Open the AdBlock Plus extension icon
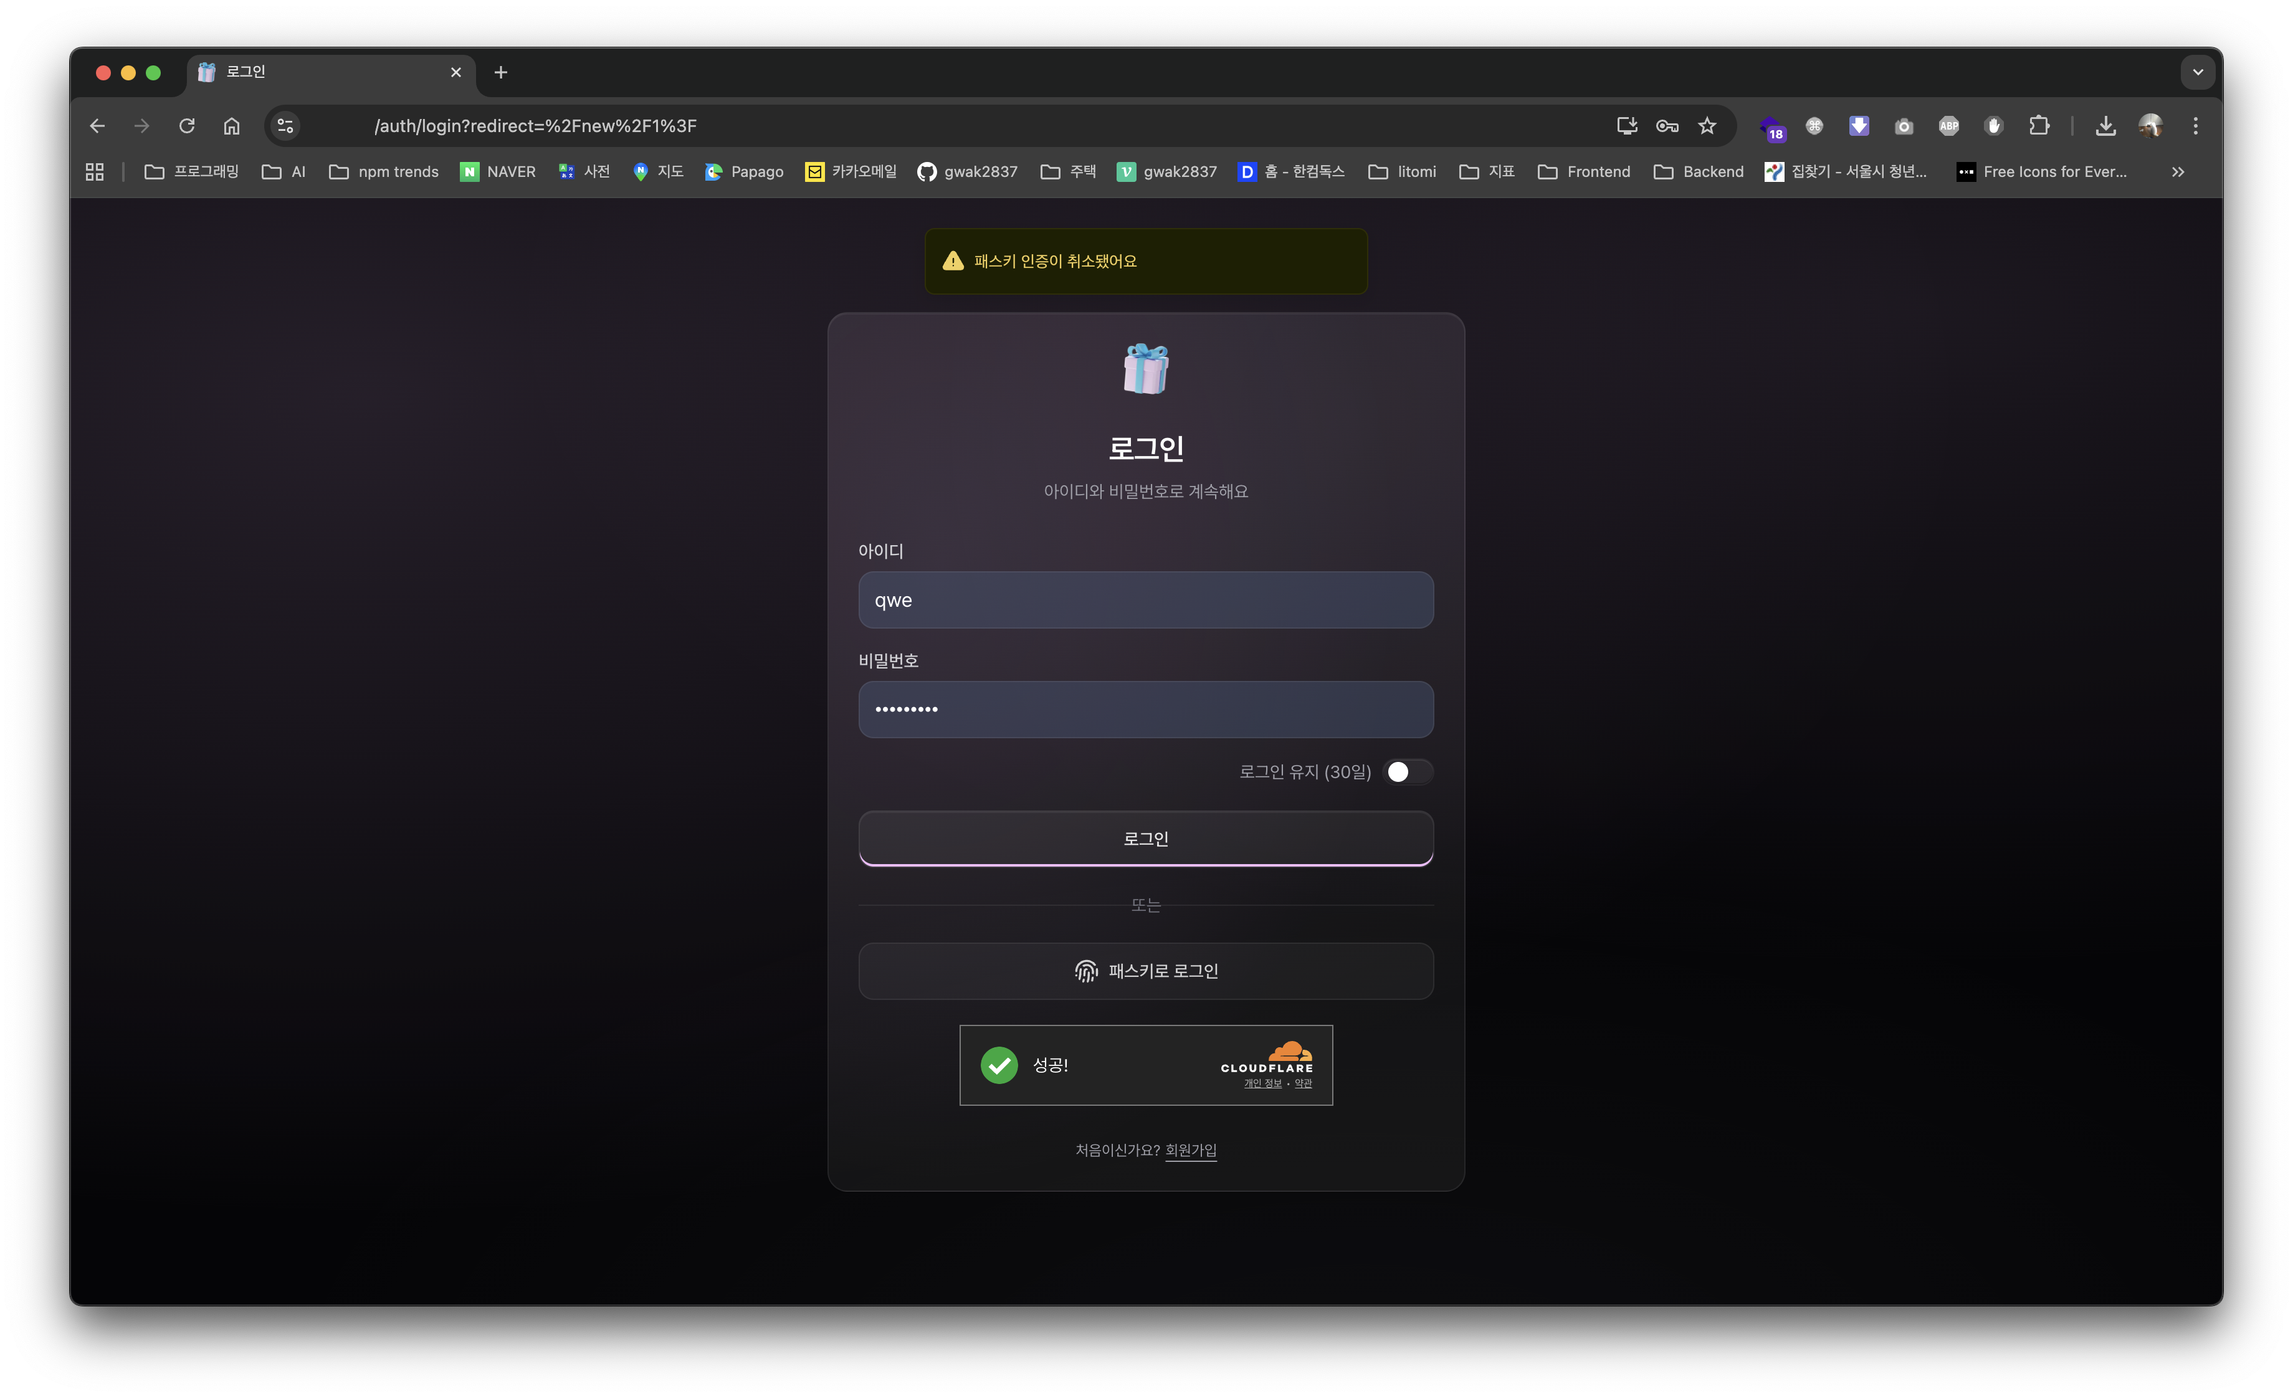The image size is (2293, 1398). tap(1948, 126)
